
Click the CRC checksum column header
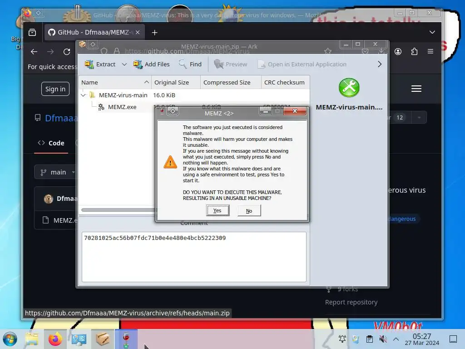[285, 82]
